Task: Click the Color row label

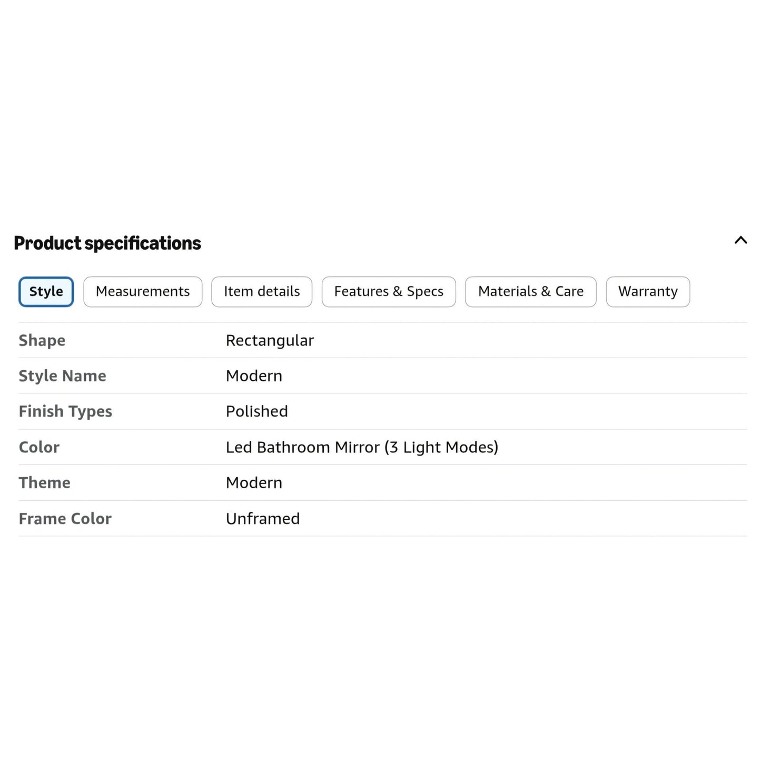Action: pos(39,447)
